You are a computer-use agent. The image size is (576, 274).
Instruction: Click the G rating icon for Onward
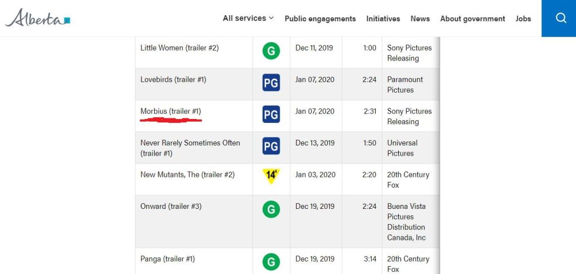(x=271, y=209)
